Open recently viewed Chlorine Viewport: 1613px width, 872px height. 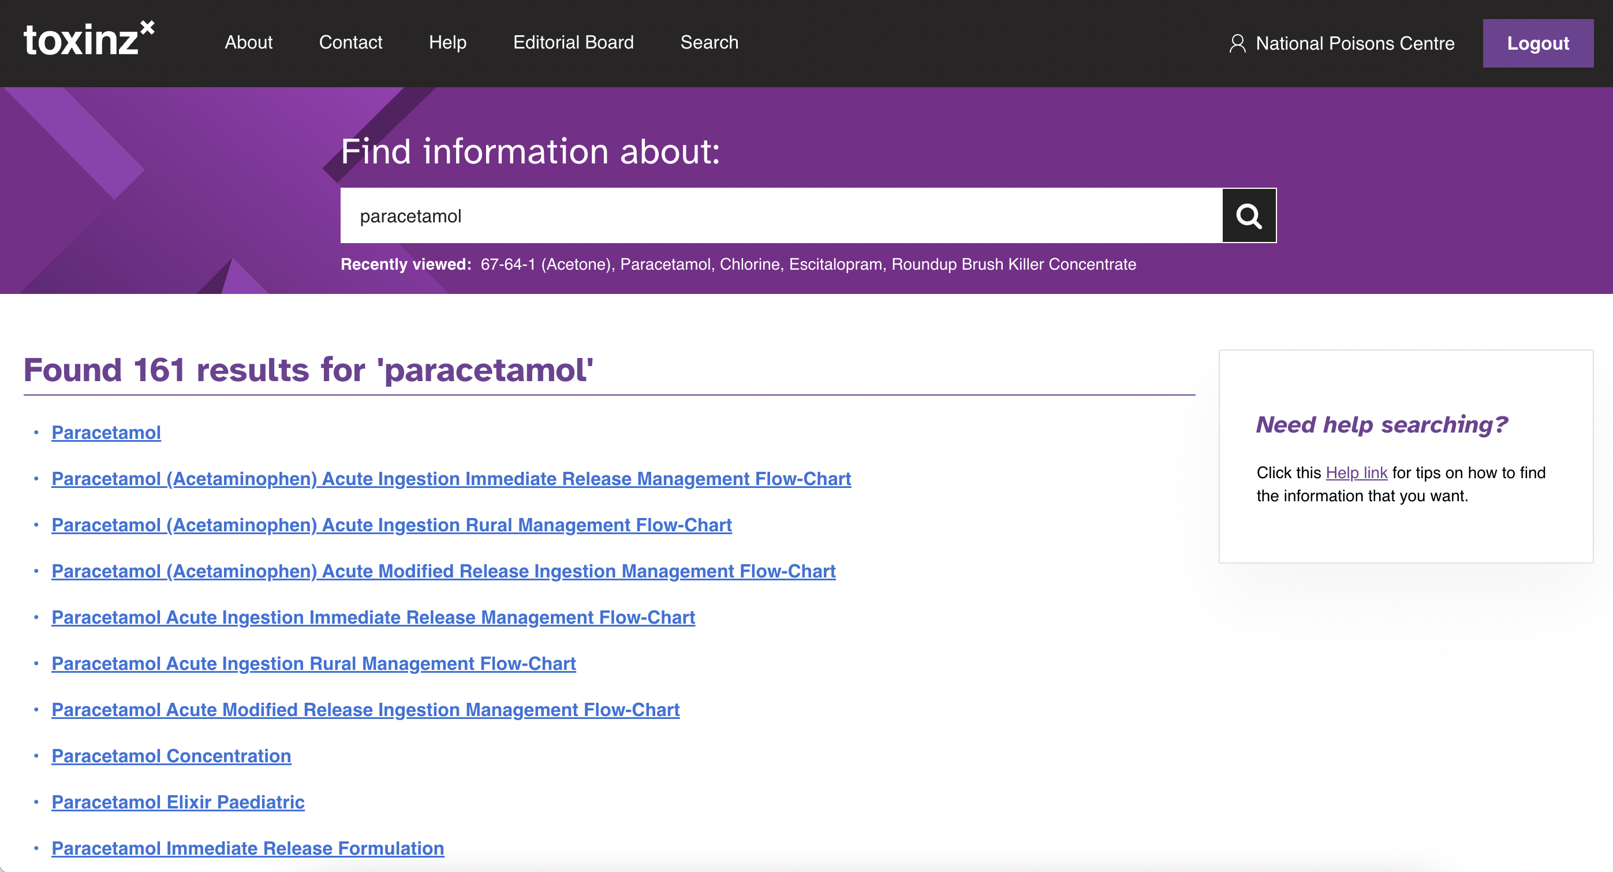(x=749, y=264)
